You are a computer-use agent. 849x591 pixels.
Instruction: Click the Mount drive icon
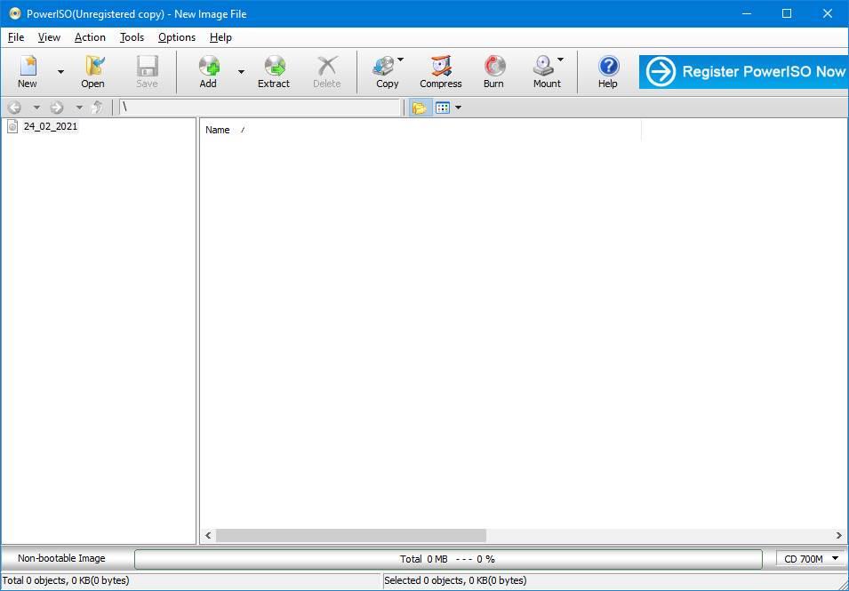pyautogui.click(x=543, y=66)
